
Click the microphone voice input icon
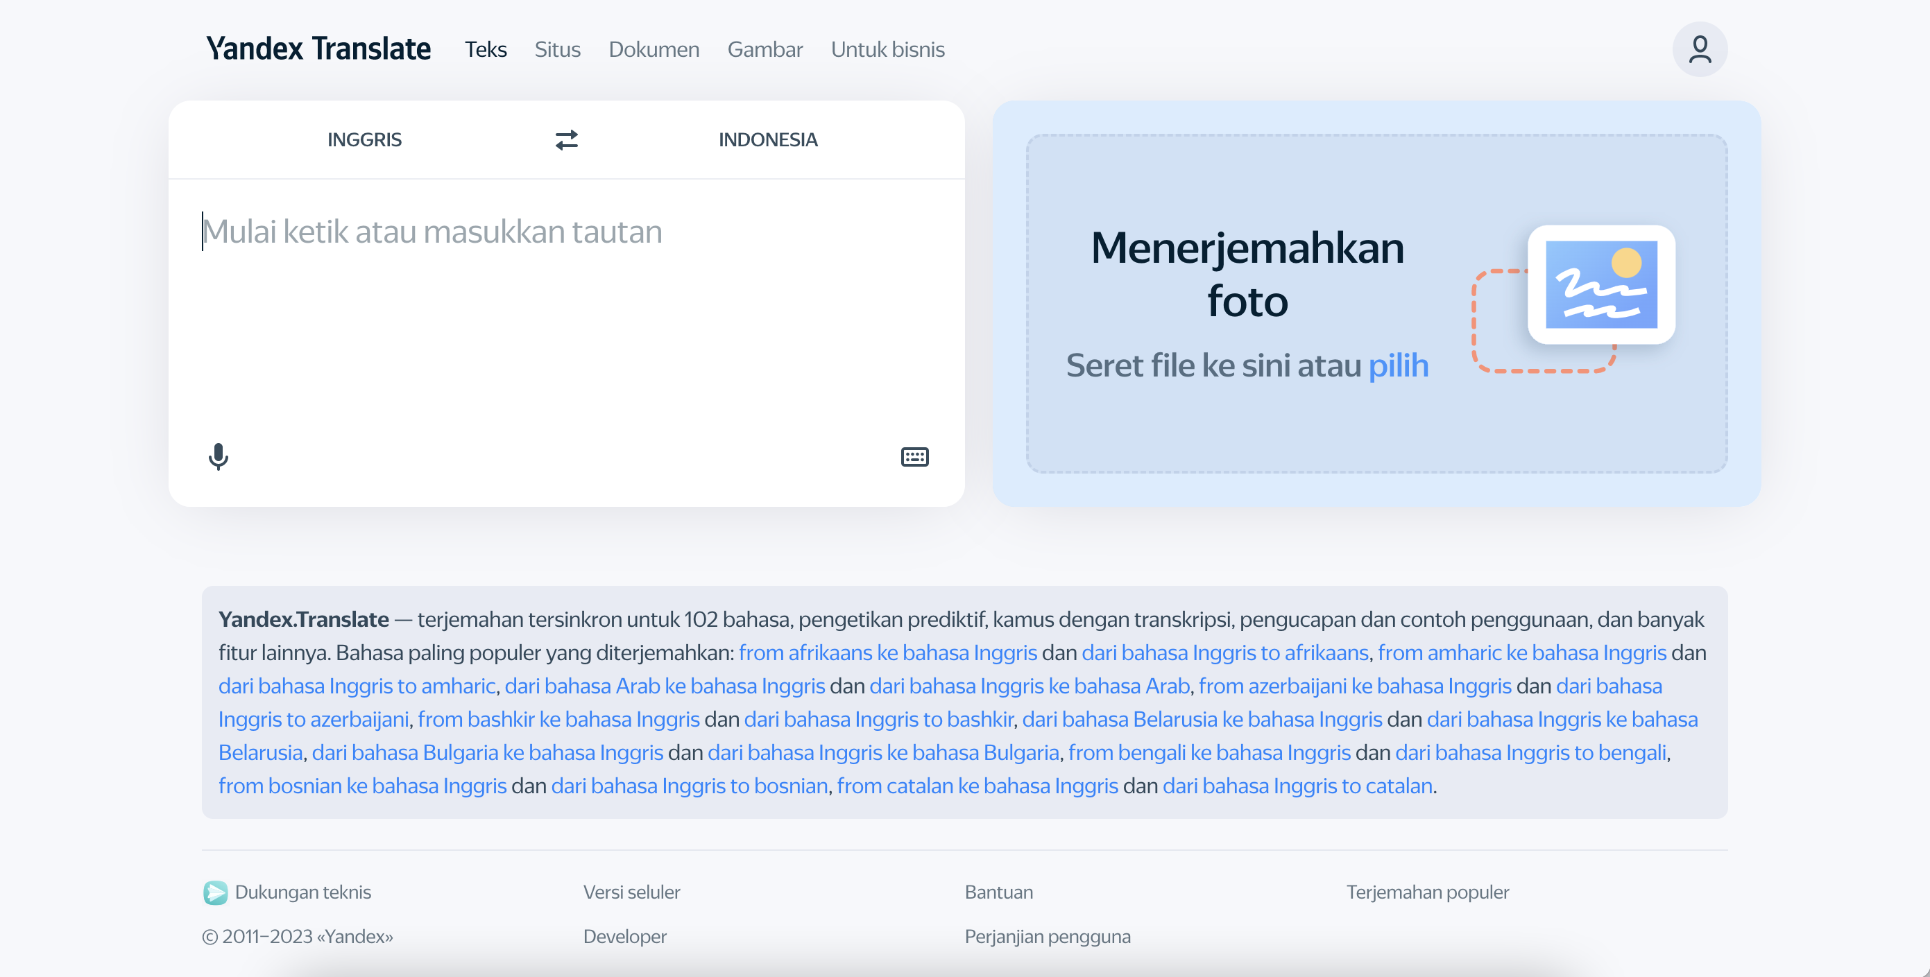point(218,456)
